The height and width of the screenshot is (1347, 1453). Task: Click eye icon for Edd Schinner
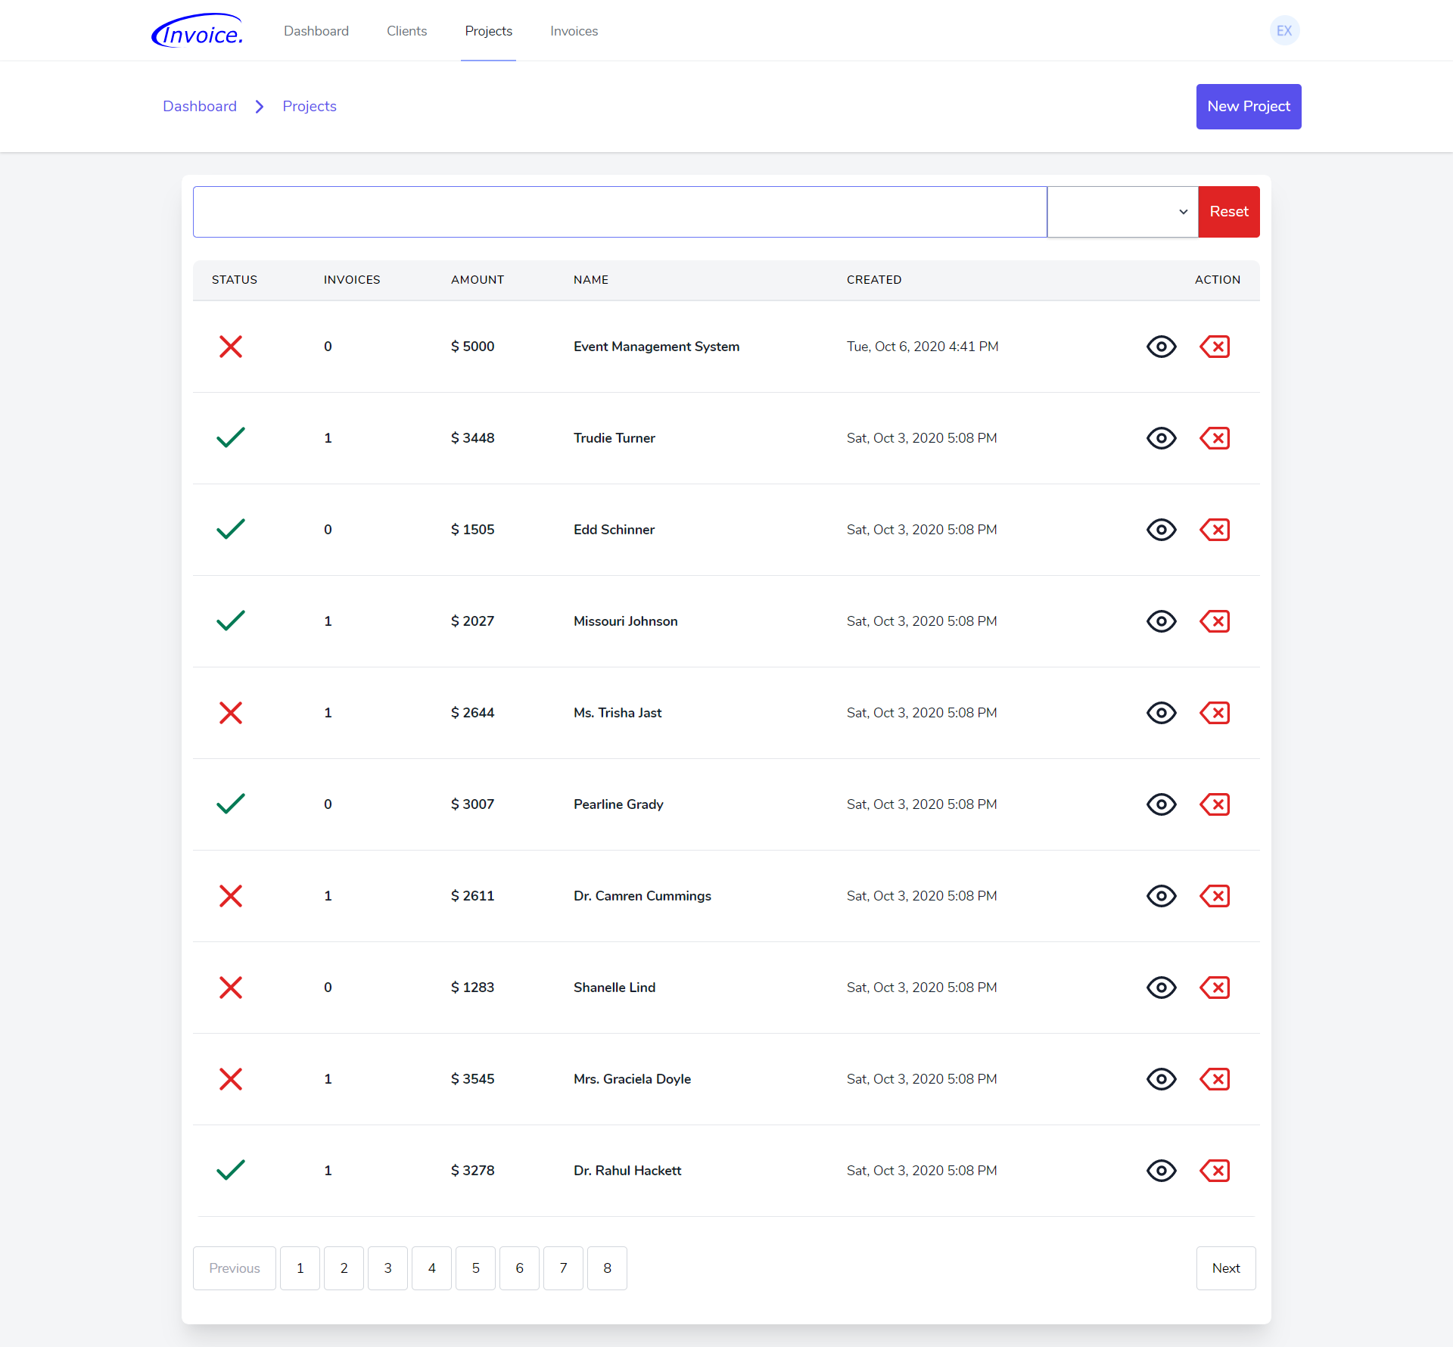[1161, 530]
